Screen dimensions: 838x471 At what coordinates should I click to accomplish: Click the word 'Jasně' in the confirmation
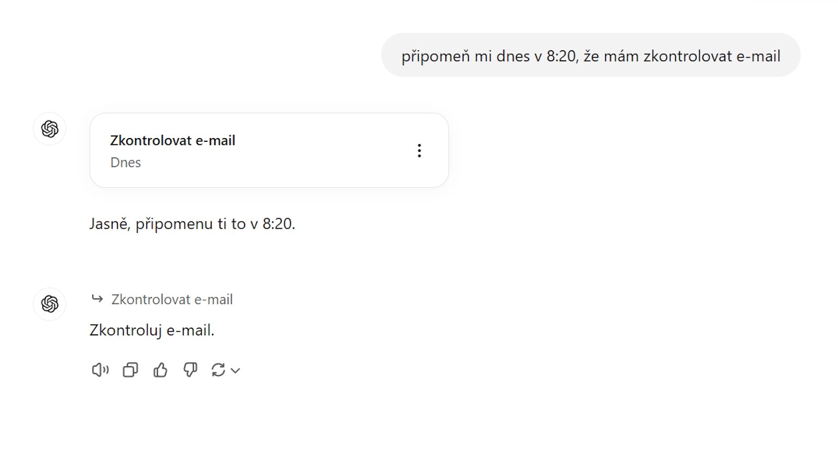pos(109,224)
